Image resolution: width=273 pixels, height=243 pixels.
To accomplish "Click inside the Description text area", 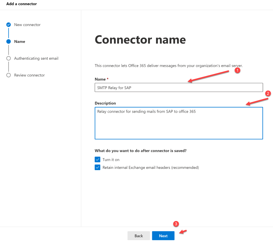I will point(179,123).
